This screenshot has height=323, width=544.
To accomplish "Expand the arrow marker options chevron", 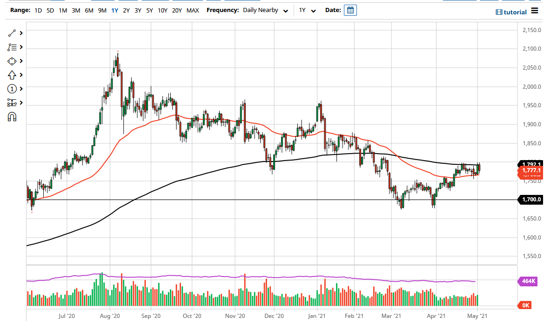I will point(21,75).
